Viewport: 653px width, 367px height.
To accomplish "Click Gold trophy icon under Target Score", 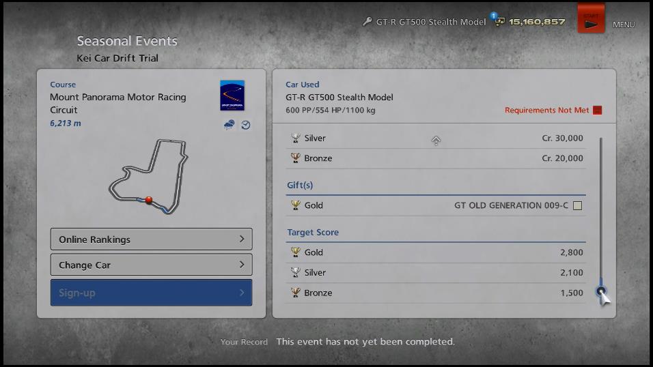I will [296, 252].
